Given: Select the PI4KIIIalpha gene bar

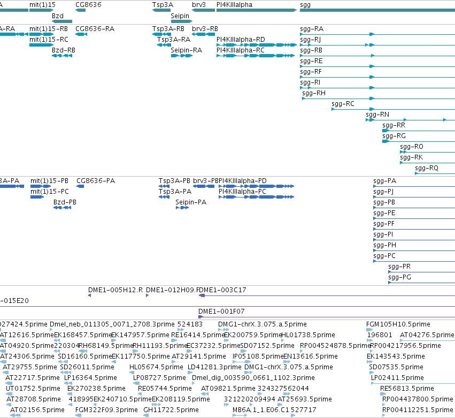Looking at the screenshot, I should 257,10.
